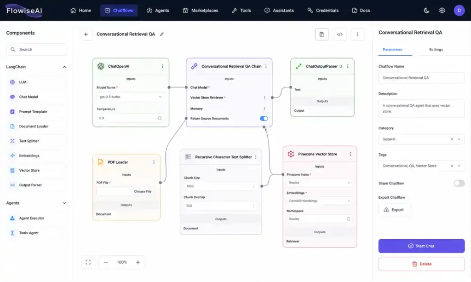The height and width of the screenshot is (282, 471).
Task: Open ChatOutputParser node options menu
Action: click(x=348, y=66)
